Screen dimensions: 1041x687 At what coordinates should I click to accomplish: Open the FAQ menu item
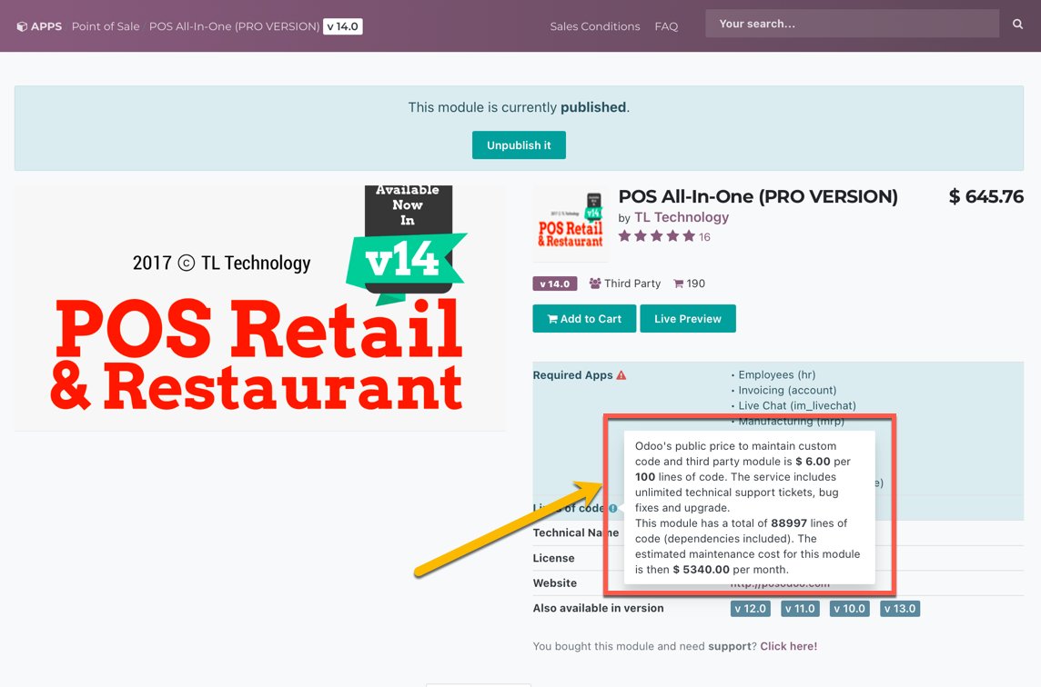[x=666, y=26]
